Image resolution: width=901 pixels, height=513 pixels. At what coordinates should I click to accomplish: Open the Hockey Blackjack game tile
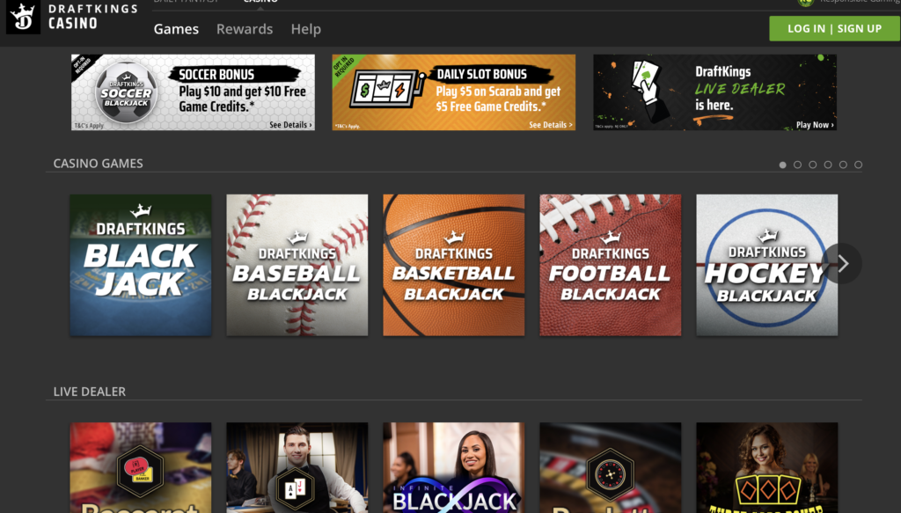[x=766, y=265]
